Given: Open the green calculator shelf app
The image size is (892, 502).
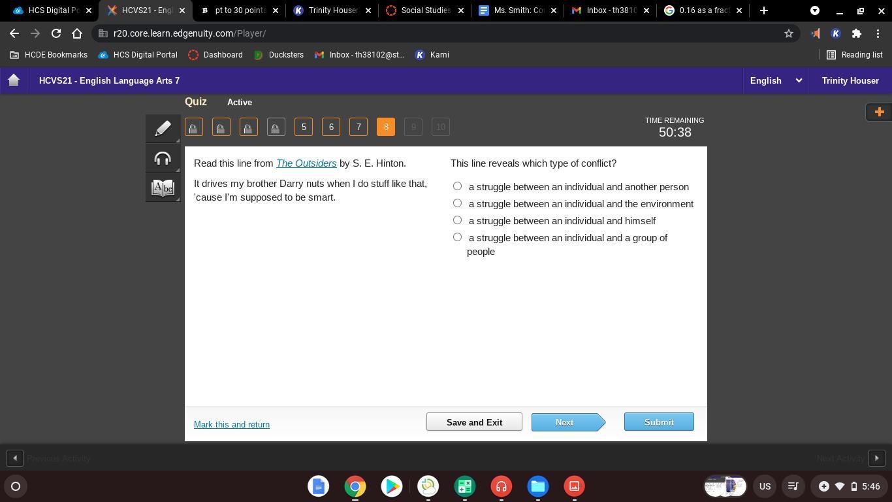Looking at the screenshot, I should pos(465,486).
